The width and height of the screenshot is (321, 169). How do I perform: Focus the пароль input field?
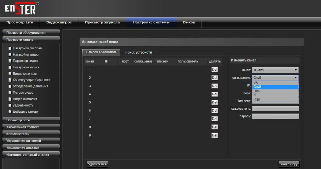[275, 116]
